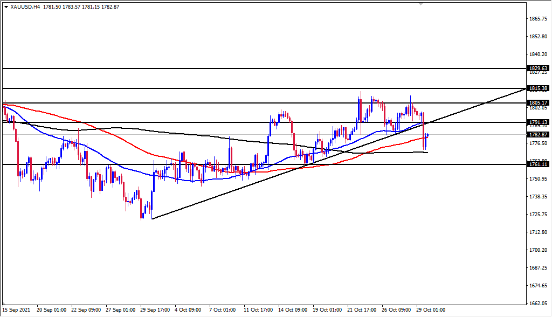Click the 29 Sep 17:00 time label
Viewport: 552px width, 317px height.
click(x=155, y=310)
